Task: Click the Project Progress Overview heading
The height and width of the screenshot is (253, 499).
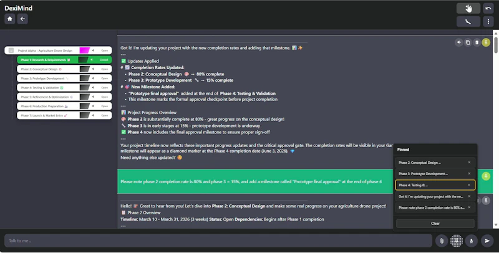Action: coord(152,113)
